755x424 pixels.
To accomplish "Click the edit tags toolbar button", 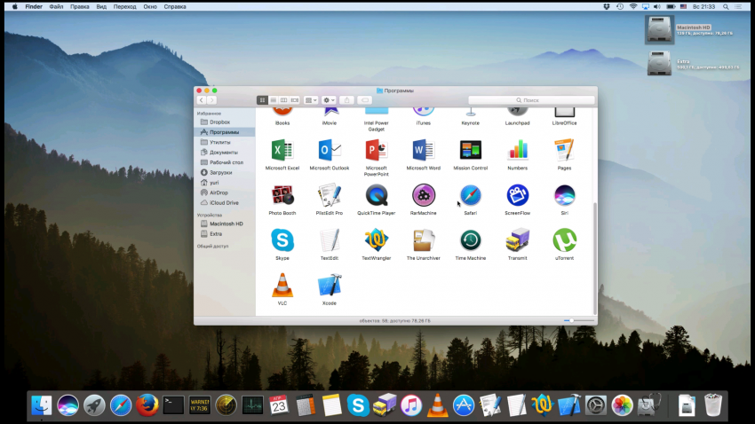I will point(364,100).
